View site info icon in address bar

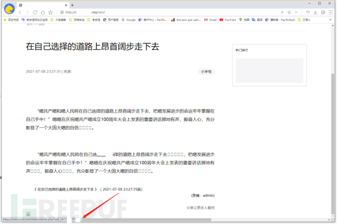click(62, 12)
